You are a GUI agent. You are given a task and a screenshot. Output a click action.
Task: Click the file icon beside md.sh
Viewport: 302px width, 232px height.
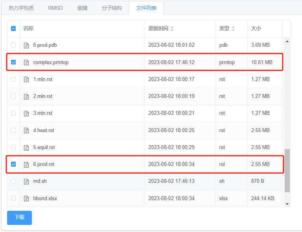[26, 182]
